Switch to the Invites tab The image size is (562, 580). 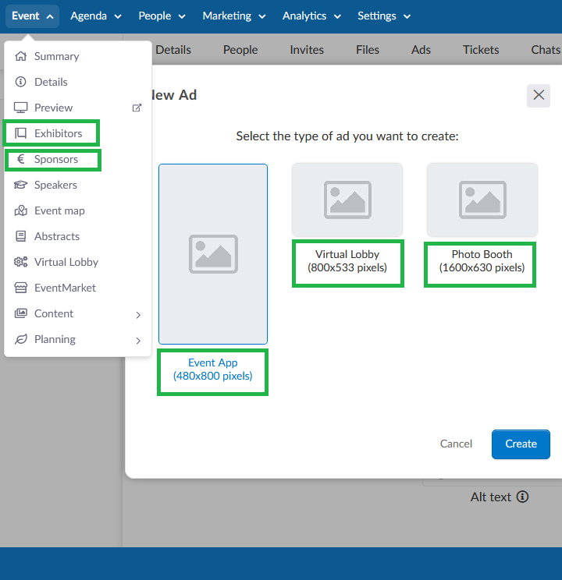pos(307,50)
